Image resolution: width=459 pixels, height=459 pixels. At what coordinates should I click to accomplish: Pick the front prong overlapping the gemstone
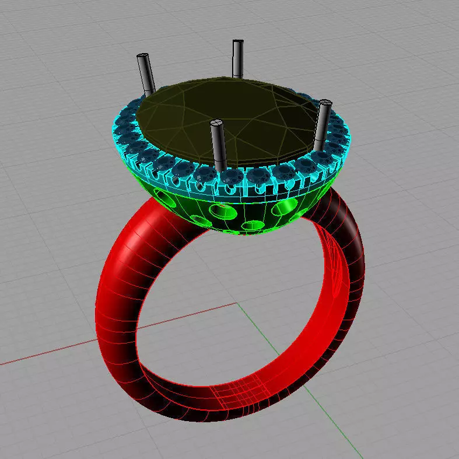[219, 145]
